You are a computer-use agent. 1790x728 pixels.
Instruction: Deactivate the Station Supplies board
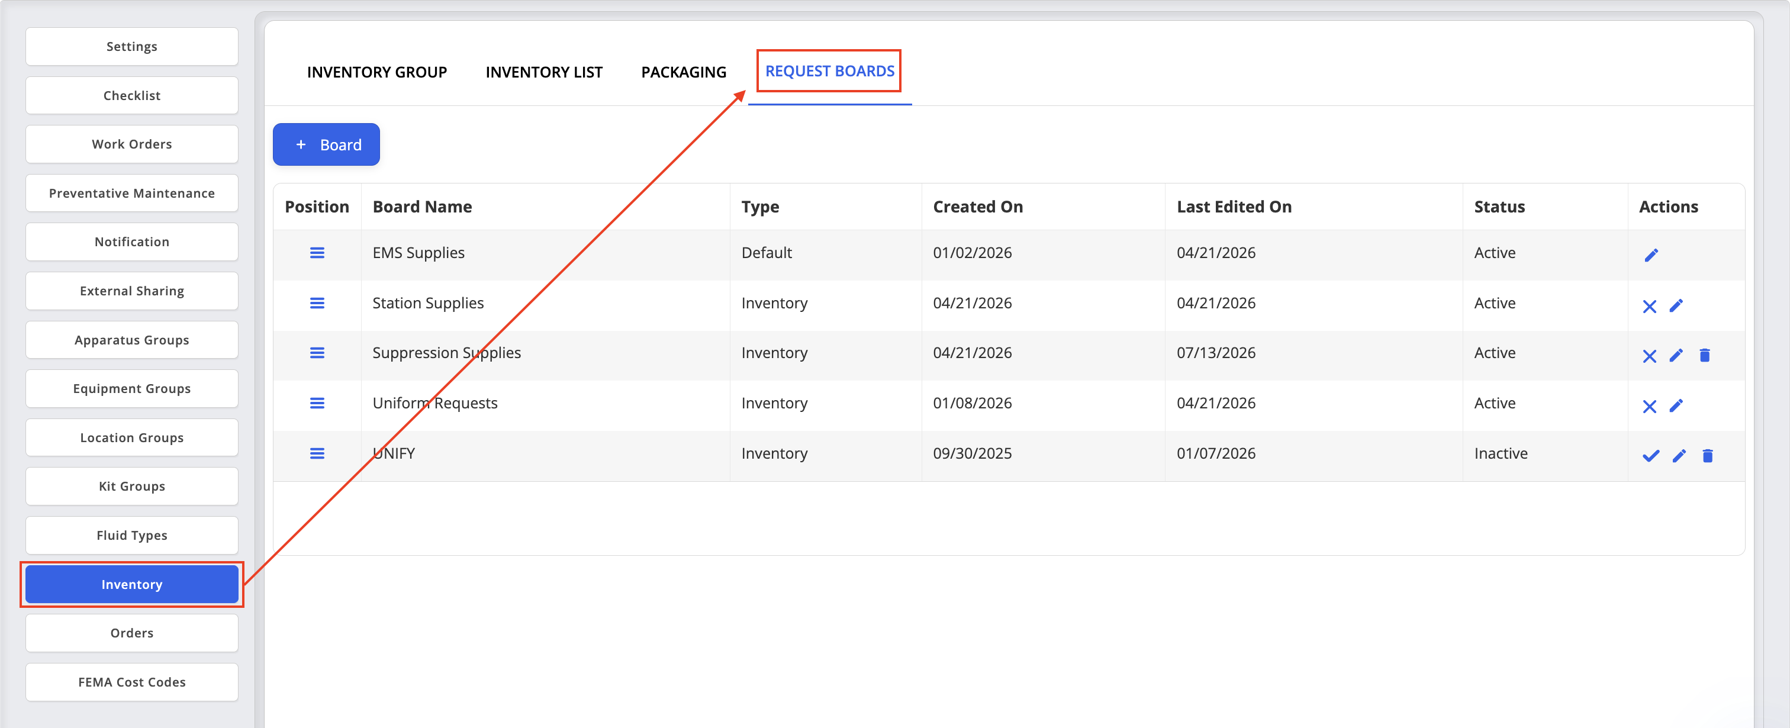click(x=1649, y=307)
